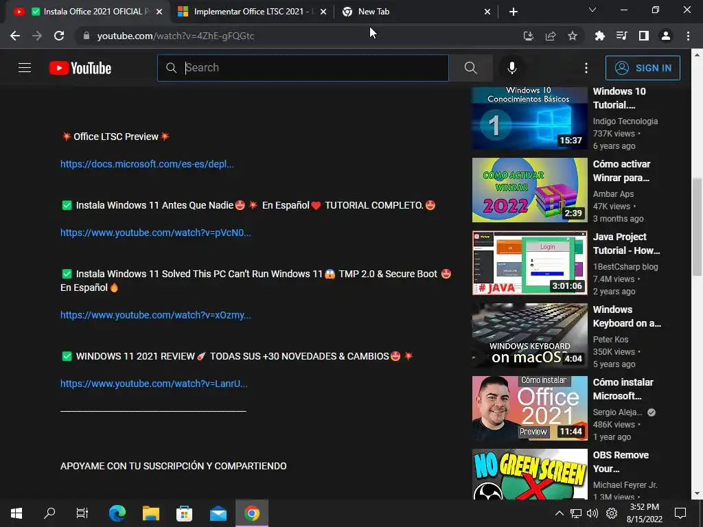Open the Windows 10 Conocimientos Básicos thumbnail
Viewport: 703px width, 527px height.
pyautogui.click(x=529, y=117)
